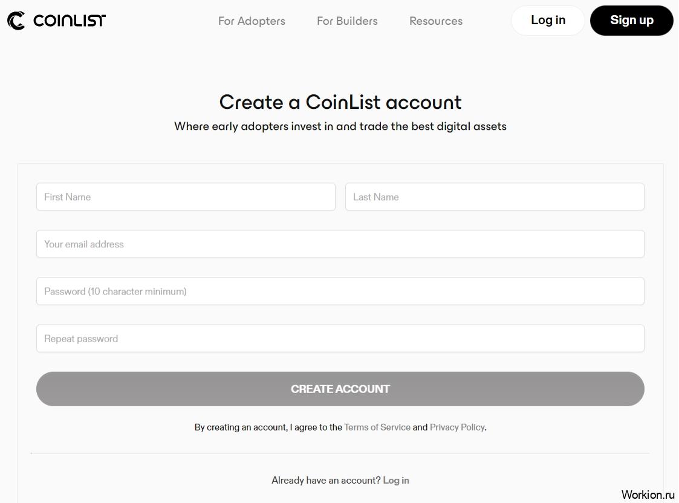Screen dimensions: 679x503
Task: Open the Resources menu
Action: tap(436, 21)
